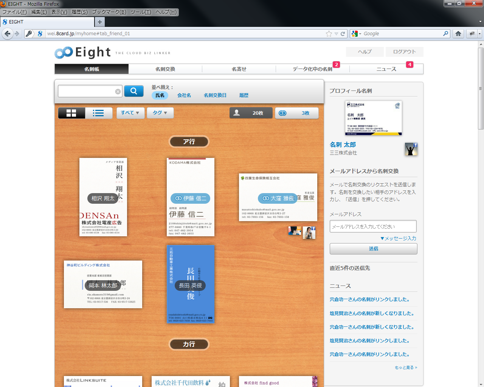This screenshot has height=387, width=484.
Task: Open 伊藤 信二 business card
Action: pyautogui.click(x=191, y=197)
